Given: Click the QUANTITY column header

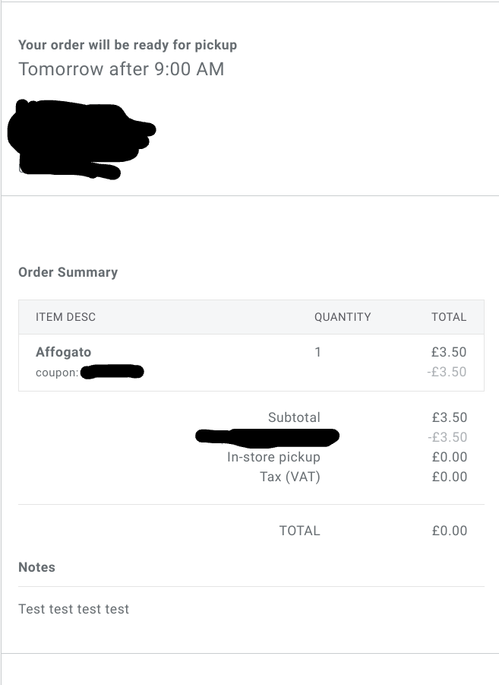Looking at the screenshot, I should click(x=343, y=317).
